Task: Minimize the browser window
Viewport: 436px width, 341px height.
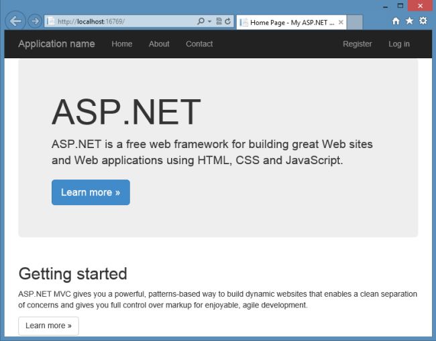Action: click(385, 7)
